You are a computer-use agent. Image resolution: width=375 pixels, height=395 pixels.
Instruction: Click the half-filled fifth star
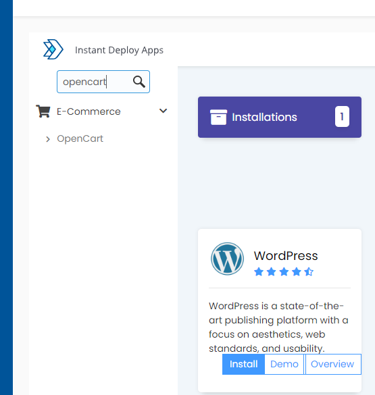tap(309, 272)
